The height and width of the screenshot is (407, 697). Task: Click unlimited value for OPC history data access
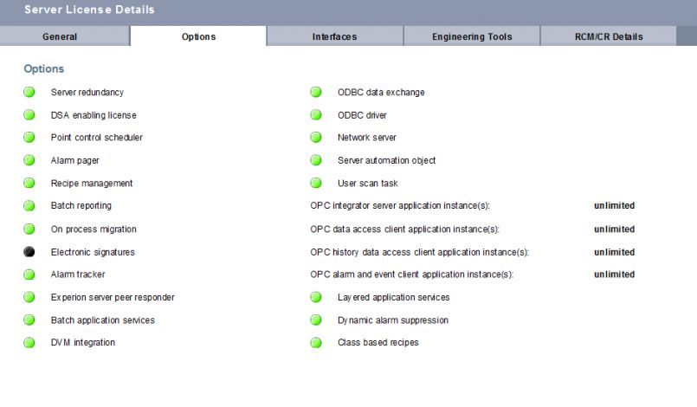point(615,252)
